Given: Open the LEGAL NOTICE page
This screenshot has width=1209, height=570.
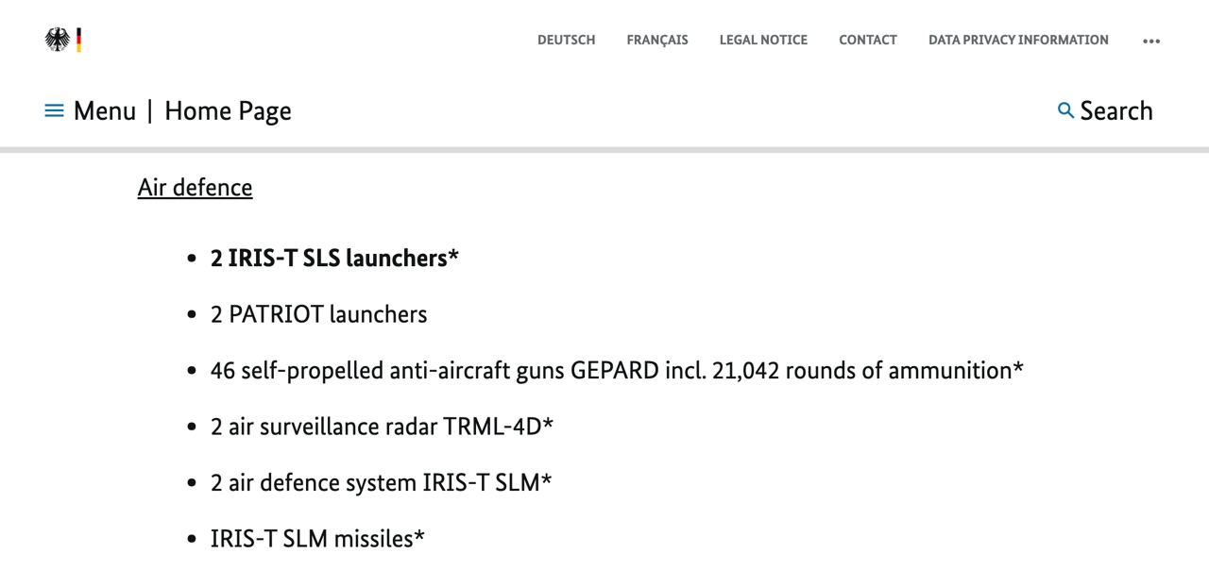Looking at the screenshot, I should (x=763, y=40).
